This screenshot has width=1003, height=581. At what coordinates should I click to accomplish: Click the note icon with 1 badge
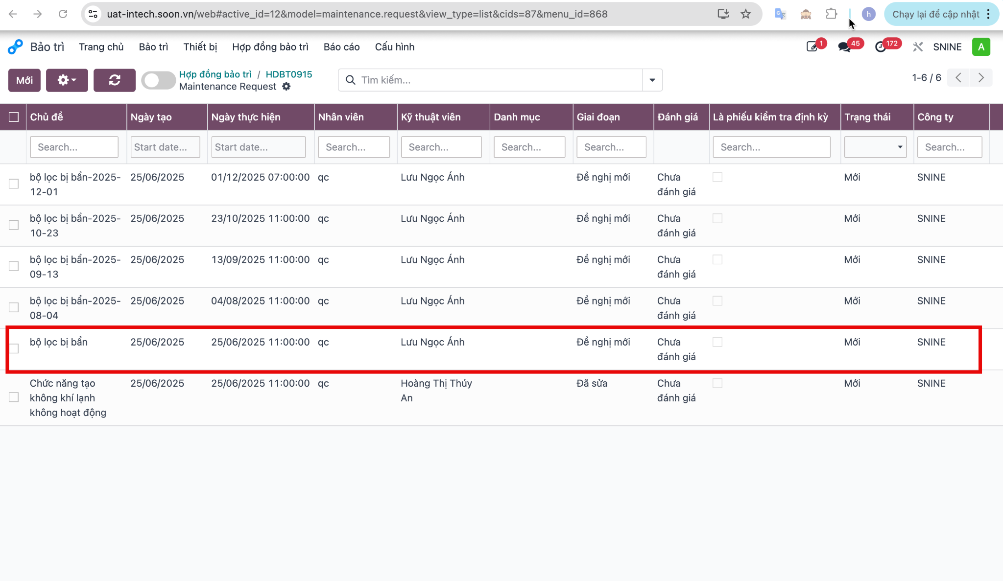pos(812,47)
